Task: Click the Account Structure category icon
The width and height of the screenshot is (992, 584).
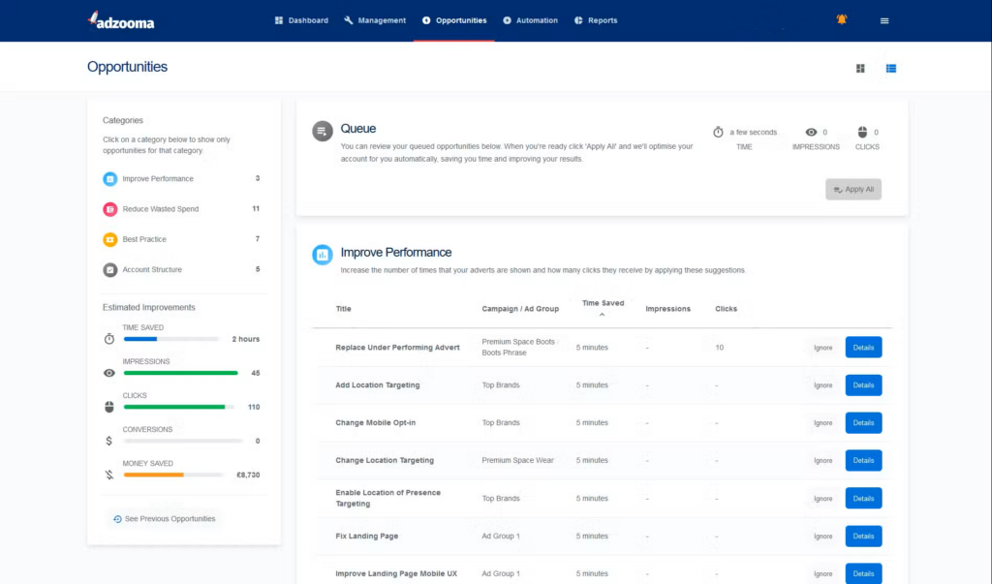Action: coord(108,269)
